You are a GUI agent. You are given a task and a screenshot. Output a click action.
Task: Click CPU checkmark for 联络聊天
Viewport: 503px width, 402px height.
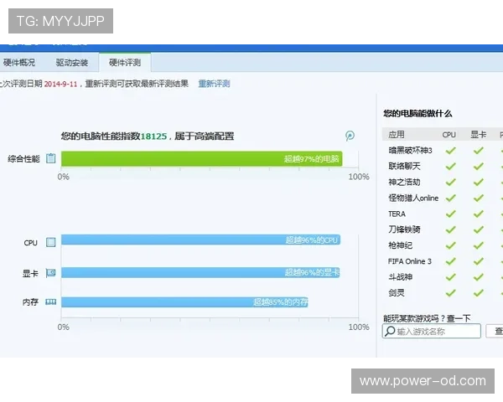pyautogui.click(x=451, y=166)
